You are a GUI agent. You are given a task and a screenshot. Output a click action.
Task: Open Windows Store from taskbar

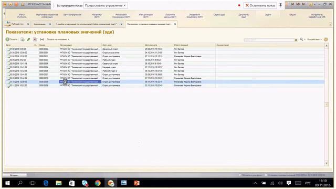coord(71,183)
